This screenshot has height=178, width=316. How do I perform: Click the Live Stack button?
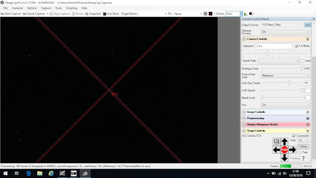pos(111,14)
